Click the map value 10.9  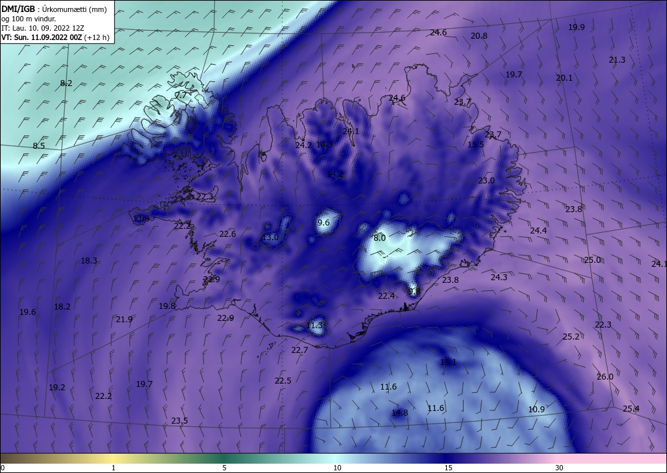[536, 409]
